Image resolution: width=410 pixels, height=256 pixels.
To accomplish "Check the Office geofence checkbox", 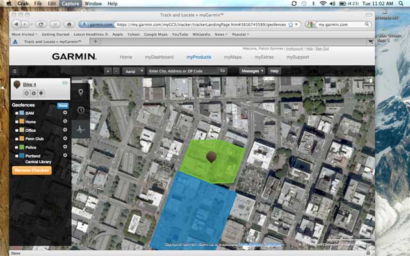I will (17, 131).
